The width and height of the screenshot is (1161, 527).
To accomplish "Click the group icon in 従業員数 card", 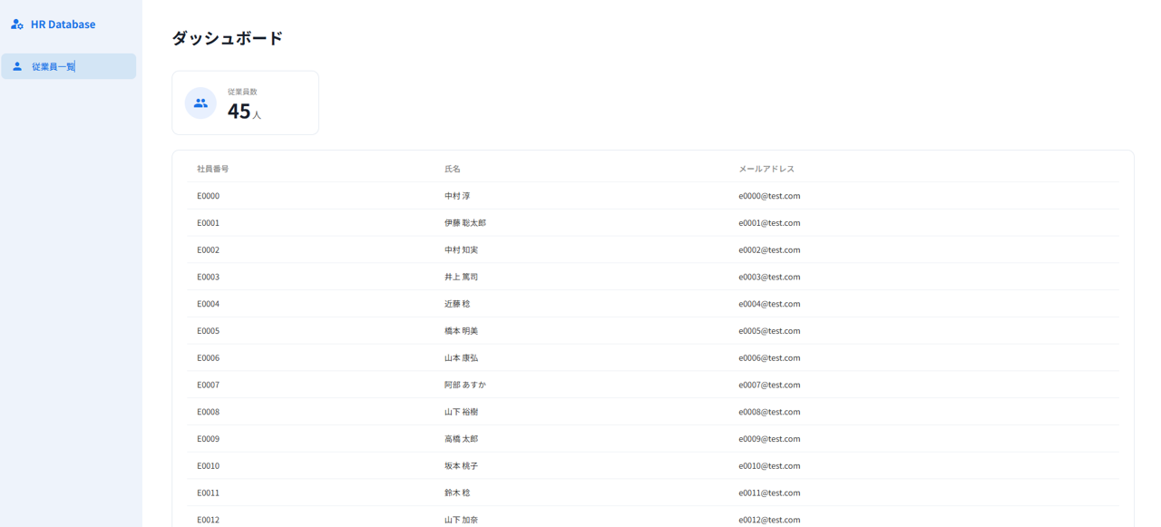I will [200, 103].
